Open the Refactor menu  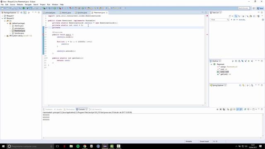coord(20,5)
